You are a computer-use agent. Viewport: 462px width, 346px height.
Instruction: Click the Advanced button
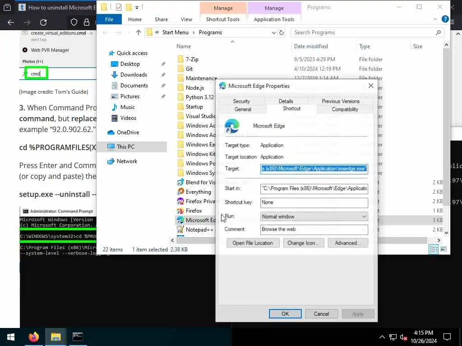pos(348,243)
